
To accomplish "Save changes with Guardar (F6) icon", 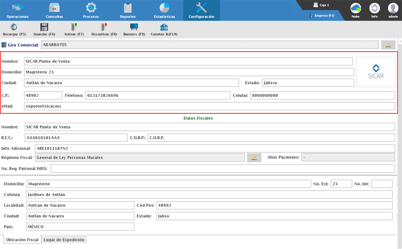I will 44,27.
